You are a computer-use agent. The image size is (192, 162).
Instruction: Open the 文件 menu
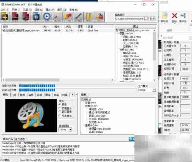coord(5,10)
